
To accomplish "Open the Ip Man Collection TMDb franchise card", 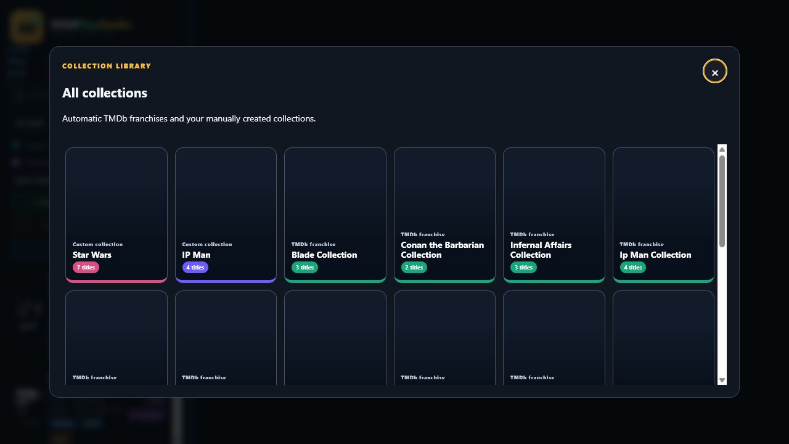I will coord(663,215).
